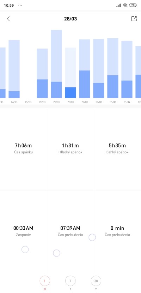Tap the Ľahký spánok label
This screenshot has height=293, width=141.
click(x=117, y=152)
